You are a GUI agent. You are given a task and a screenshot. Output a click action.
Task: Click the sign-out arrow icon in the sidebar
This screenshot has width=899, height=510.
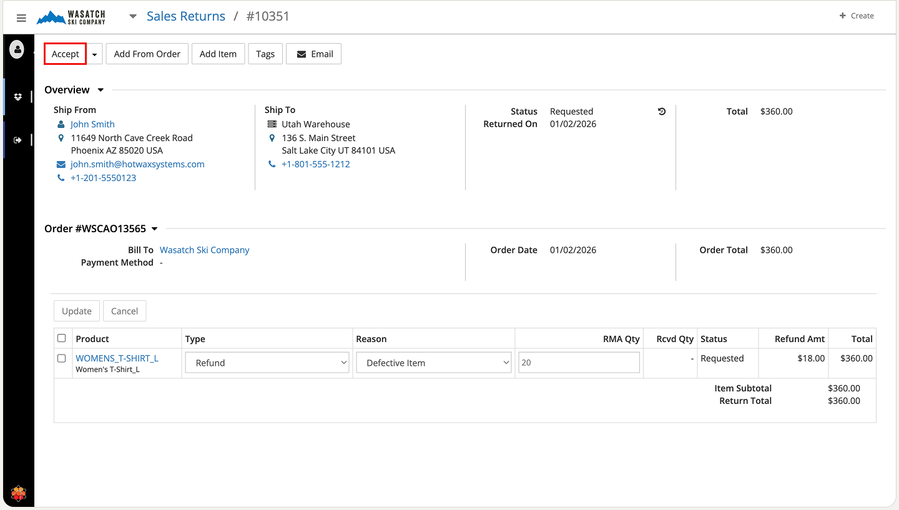[18, 140]
